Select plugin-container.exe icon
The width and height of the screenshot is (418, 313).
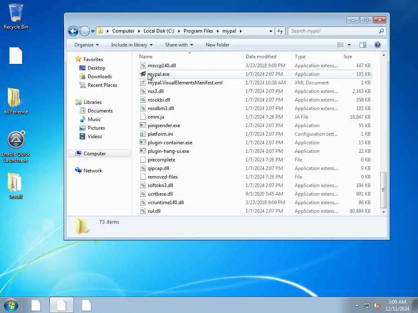click(143, 143)
